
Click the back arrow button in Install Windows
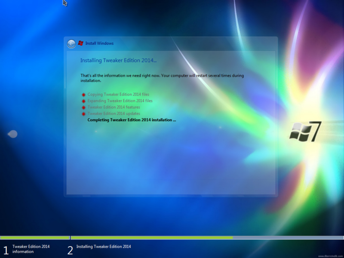[71, 44]
